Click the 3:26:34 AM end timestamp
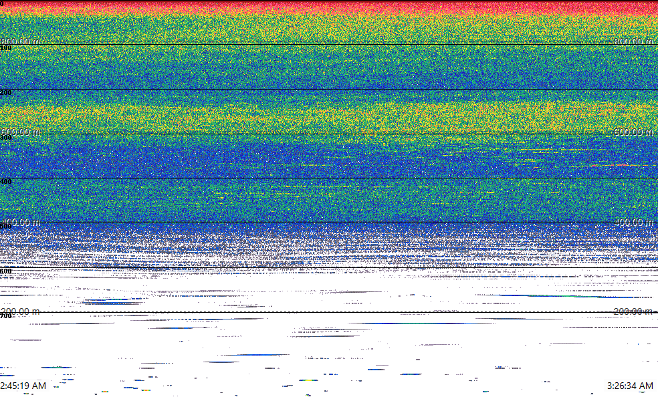 (x=630, y=386)
